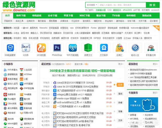Open the 360安全卫士 headline link
Image resolution: width=162 pixels, height=128 pixels.
click(82, 71)
